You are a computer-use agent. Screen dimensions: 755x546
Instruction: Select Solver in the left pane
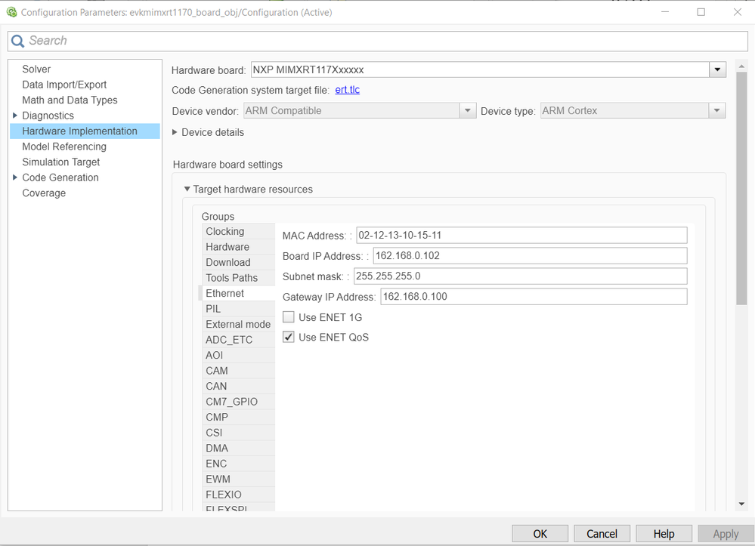click(36, 69)
